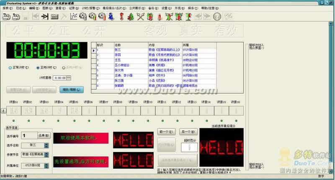Click the 所属 column header
The height and width of the screenshot is (180, 335).
pyautogui.click(x=199, y=45)
